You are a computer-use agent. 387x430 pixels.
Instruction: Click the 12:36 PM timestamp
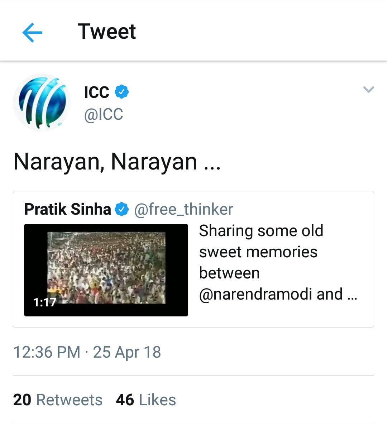click(x=47, y=352)
